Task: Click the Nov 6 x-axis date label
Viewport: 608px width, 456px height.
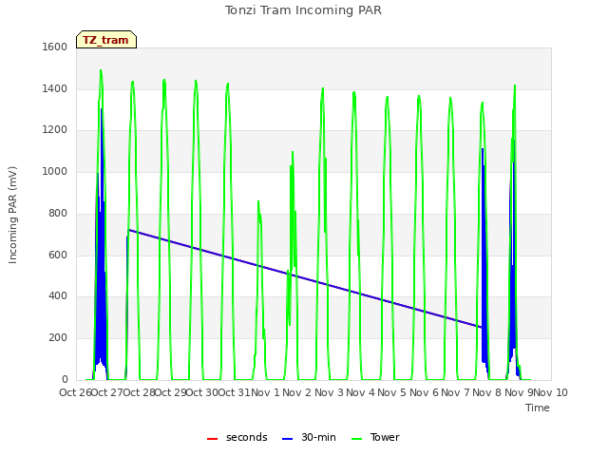Action: click(x=424, y=392)
